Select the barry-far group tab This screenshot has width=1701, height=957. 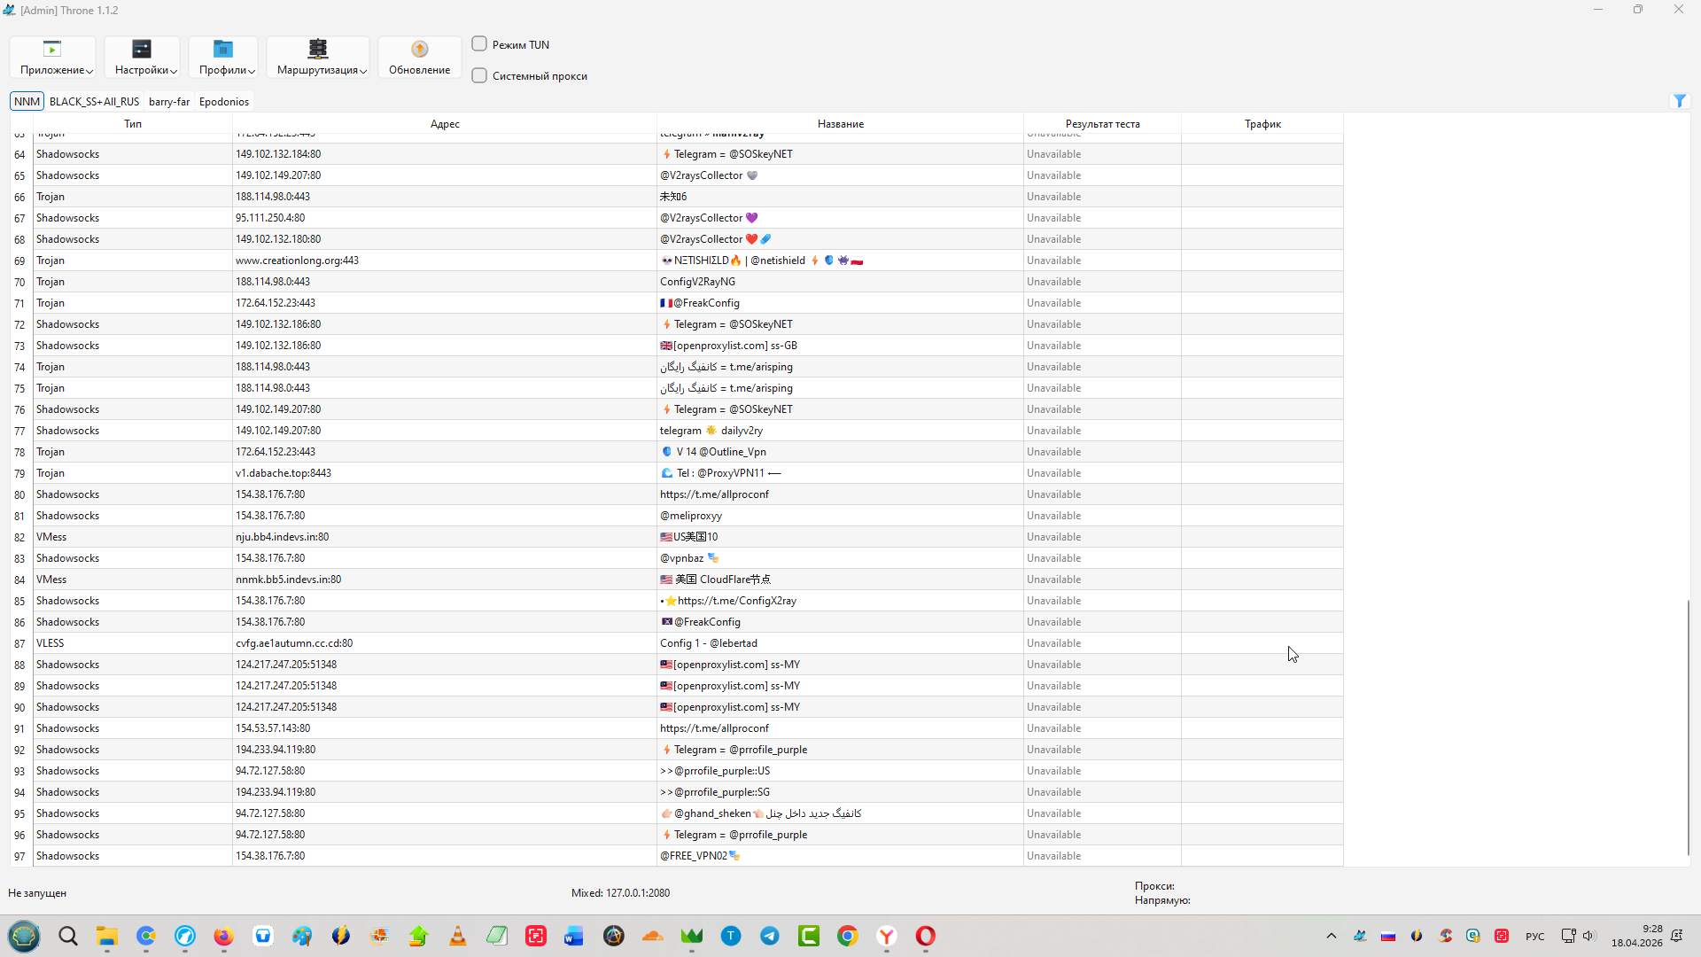click(169, 102)
